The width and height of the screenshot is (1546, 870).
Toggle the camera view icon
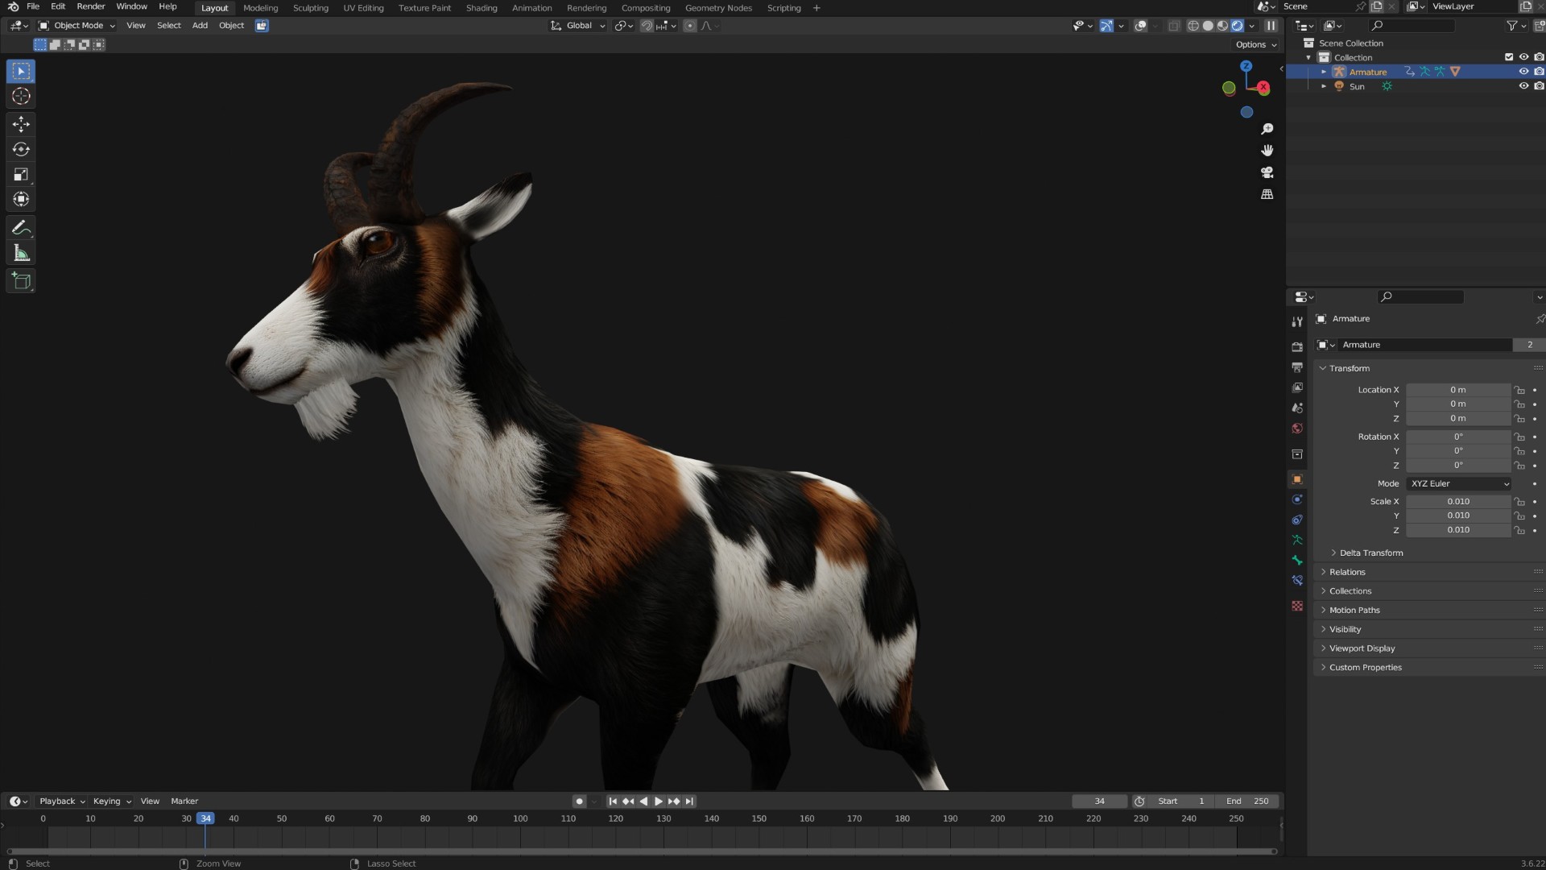tap(1267, 172)
